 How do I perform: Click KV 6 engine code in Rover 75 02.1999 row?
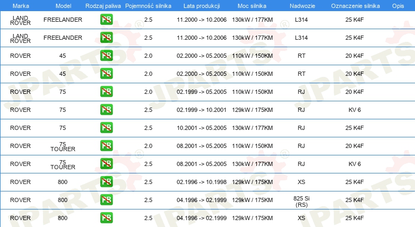[x=355, y=110]
